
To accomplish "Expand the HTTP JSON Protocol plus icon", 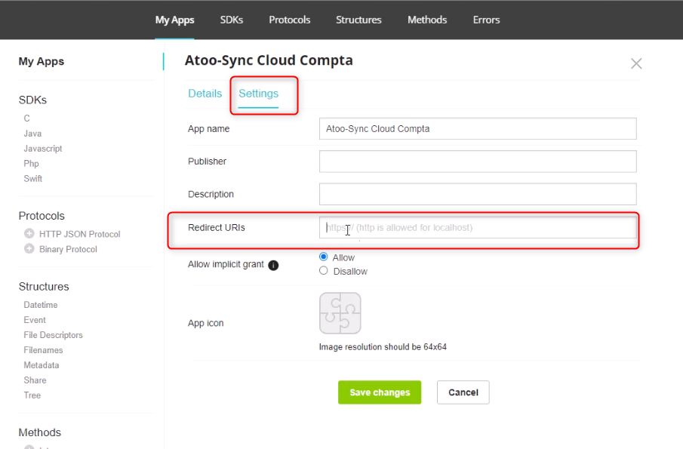I will click(29, 233).
